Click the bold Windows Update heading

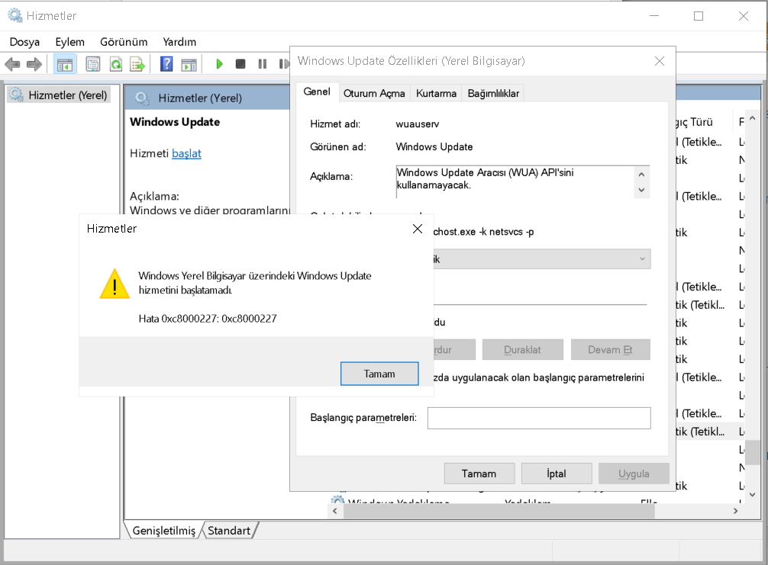(175, 122)
